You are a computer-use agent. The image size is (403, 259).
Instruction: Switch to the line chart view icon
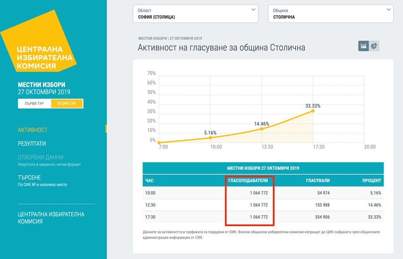pos(363,46)
